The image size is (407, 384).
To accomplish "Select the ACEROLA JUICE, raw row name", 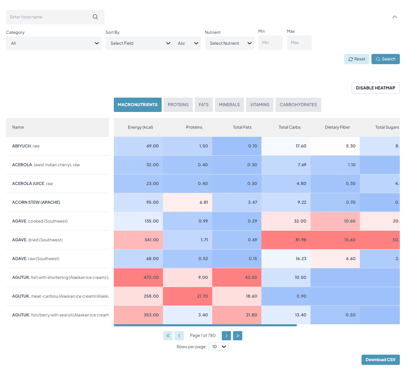I will [x=32, y=184].
